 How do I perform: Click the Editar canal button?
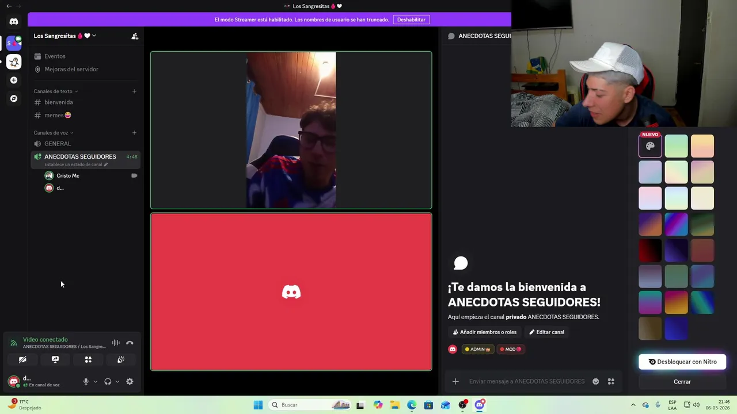coord(547,332)
